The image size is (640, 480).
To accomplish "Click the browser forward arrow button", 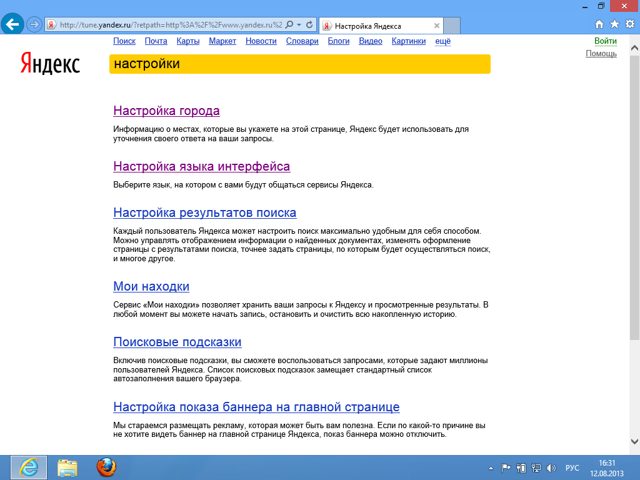I will [34, 24].
